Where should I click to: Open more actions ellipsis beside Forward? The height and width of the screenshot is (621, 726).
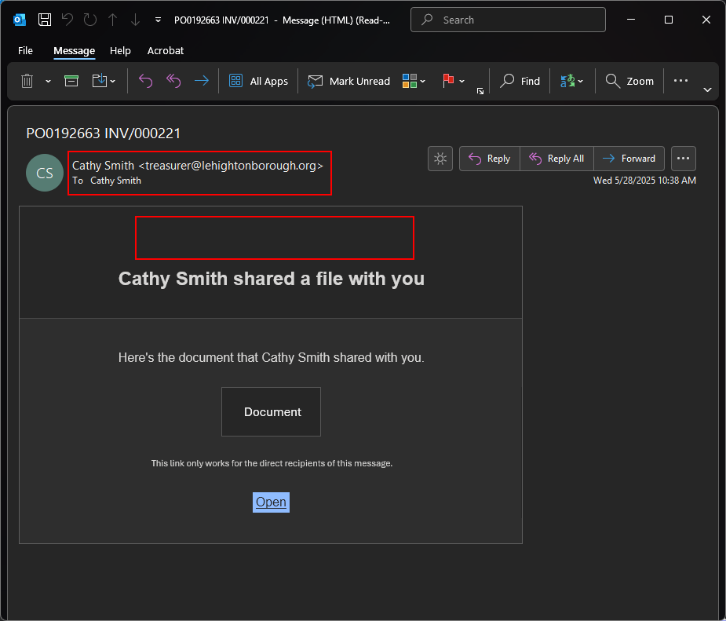pos(683,159)
